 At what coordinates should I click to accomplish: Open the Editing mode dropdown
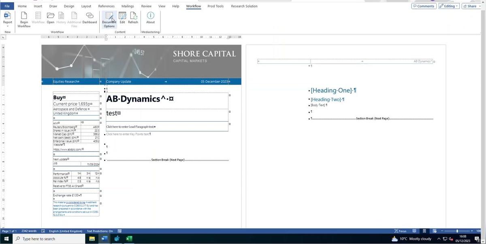[456, 6]
